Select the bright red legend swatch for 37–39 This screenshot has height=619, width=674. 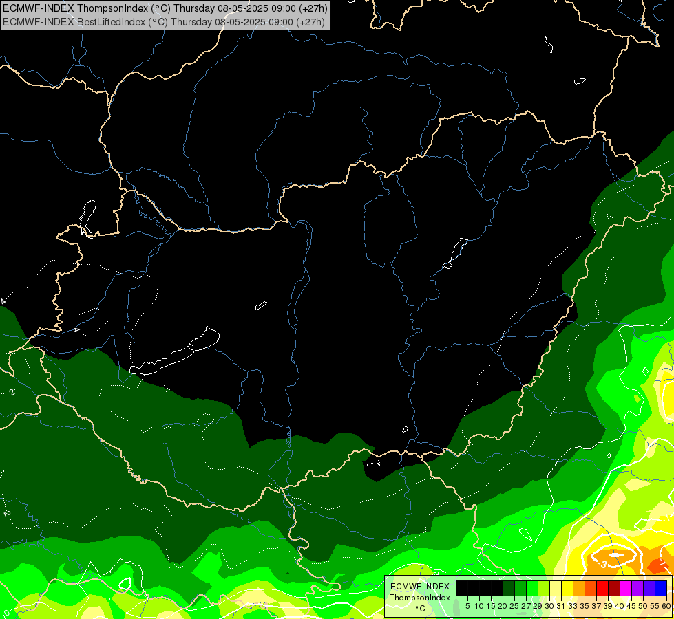click(x=602, y=588)
